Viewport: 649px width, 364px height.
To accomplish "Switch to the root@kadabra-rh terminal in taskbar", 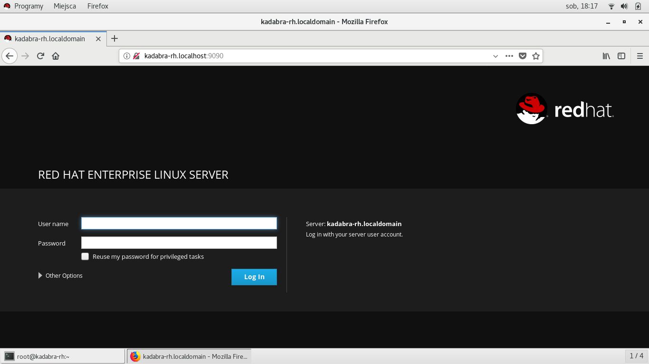I will click(63, 356).
